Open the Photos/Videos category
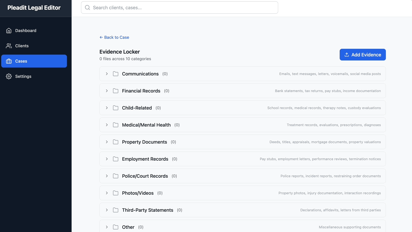This screenshot has width=412, height=232. 107,193
